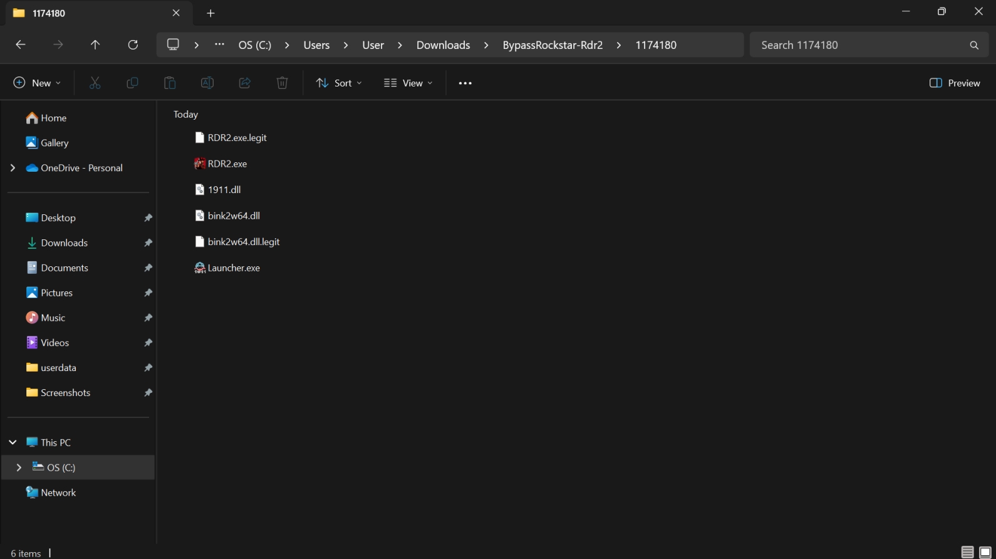Navigate to Downloads in breadcrumb
The image size is (996, 559).
443,45
